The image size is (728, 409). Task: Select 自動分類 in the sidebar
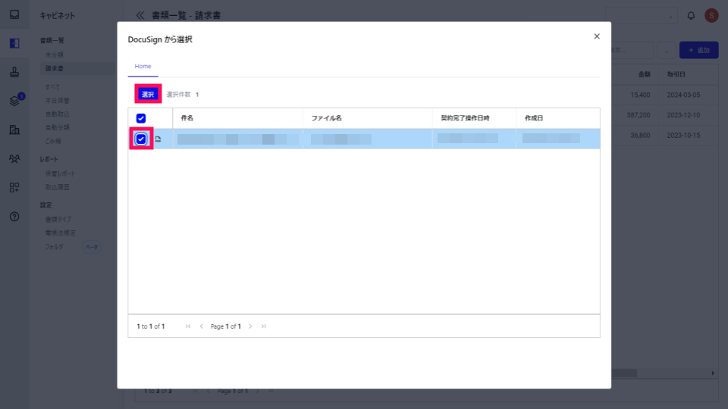(57, 127)
